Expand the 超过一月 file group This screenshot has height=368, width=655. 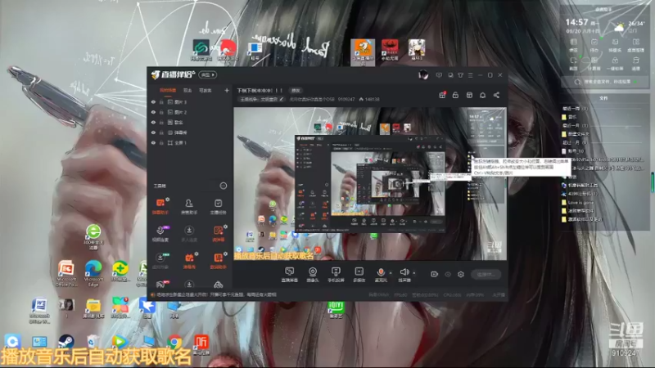coord(575,142)
